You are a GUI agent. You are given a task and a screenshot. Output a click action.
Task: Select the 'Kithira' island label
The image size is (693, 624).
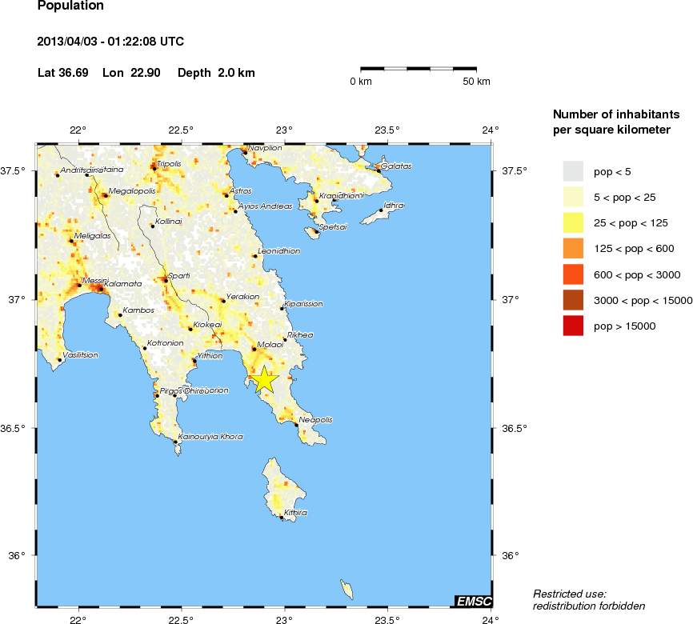pyautogui.click(x=295, y=513)
